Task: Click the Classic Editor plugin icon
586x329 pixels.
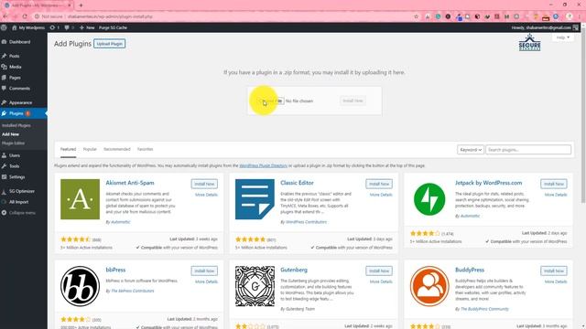Action: [255, 199]
